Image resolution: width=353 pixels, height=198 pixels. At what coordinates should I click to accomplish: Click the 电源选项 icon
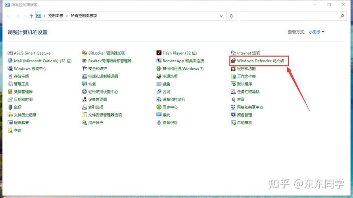159,76
